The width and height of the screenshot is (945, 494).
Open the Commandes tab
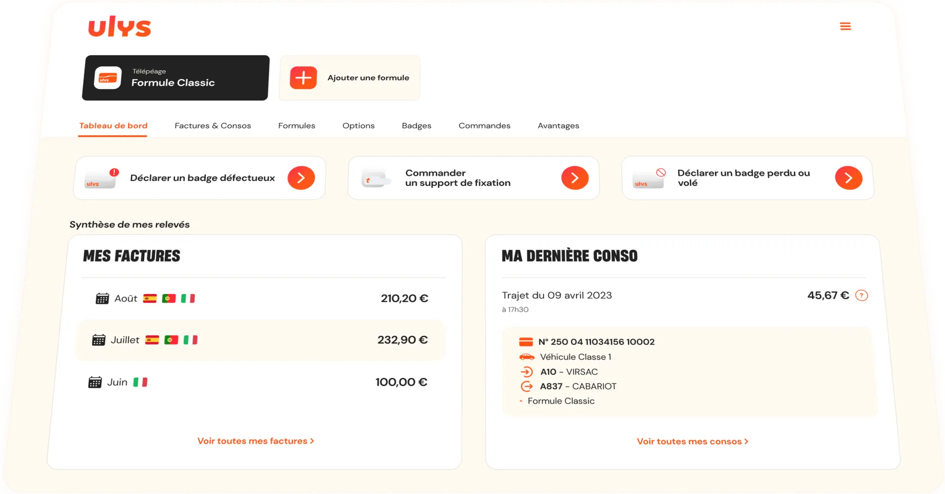484,126
